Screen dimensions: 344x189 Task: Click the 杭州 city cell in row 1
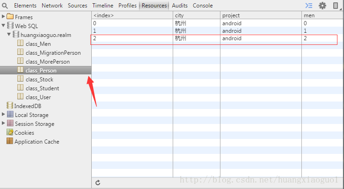click(197, 31)
